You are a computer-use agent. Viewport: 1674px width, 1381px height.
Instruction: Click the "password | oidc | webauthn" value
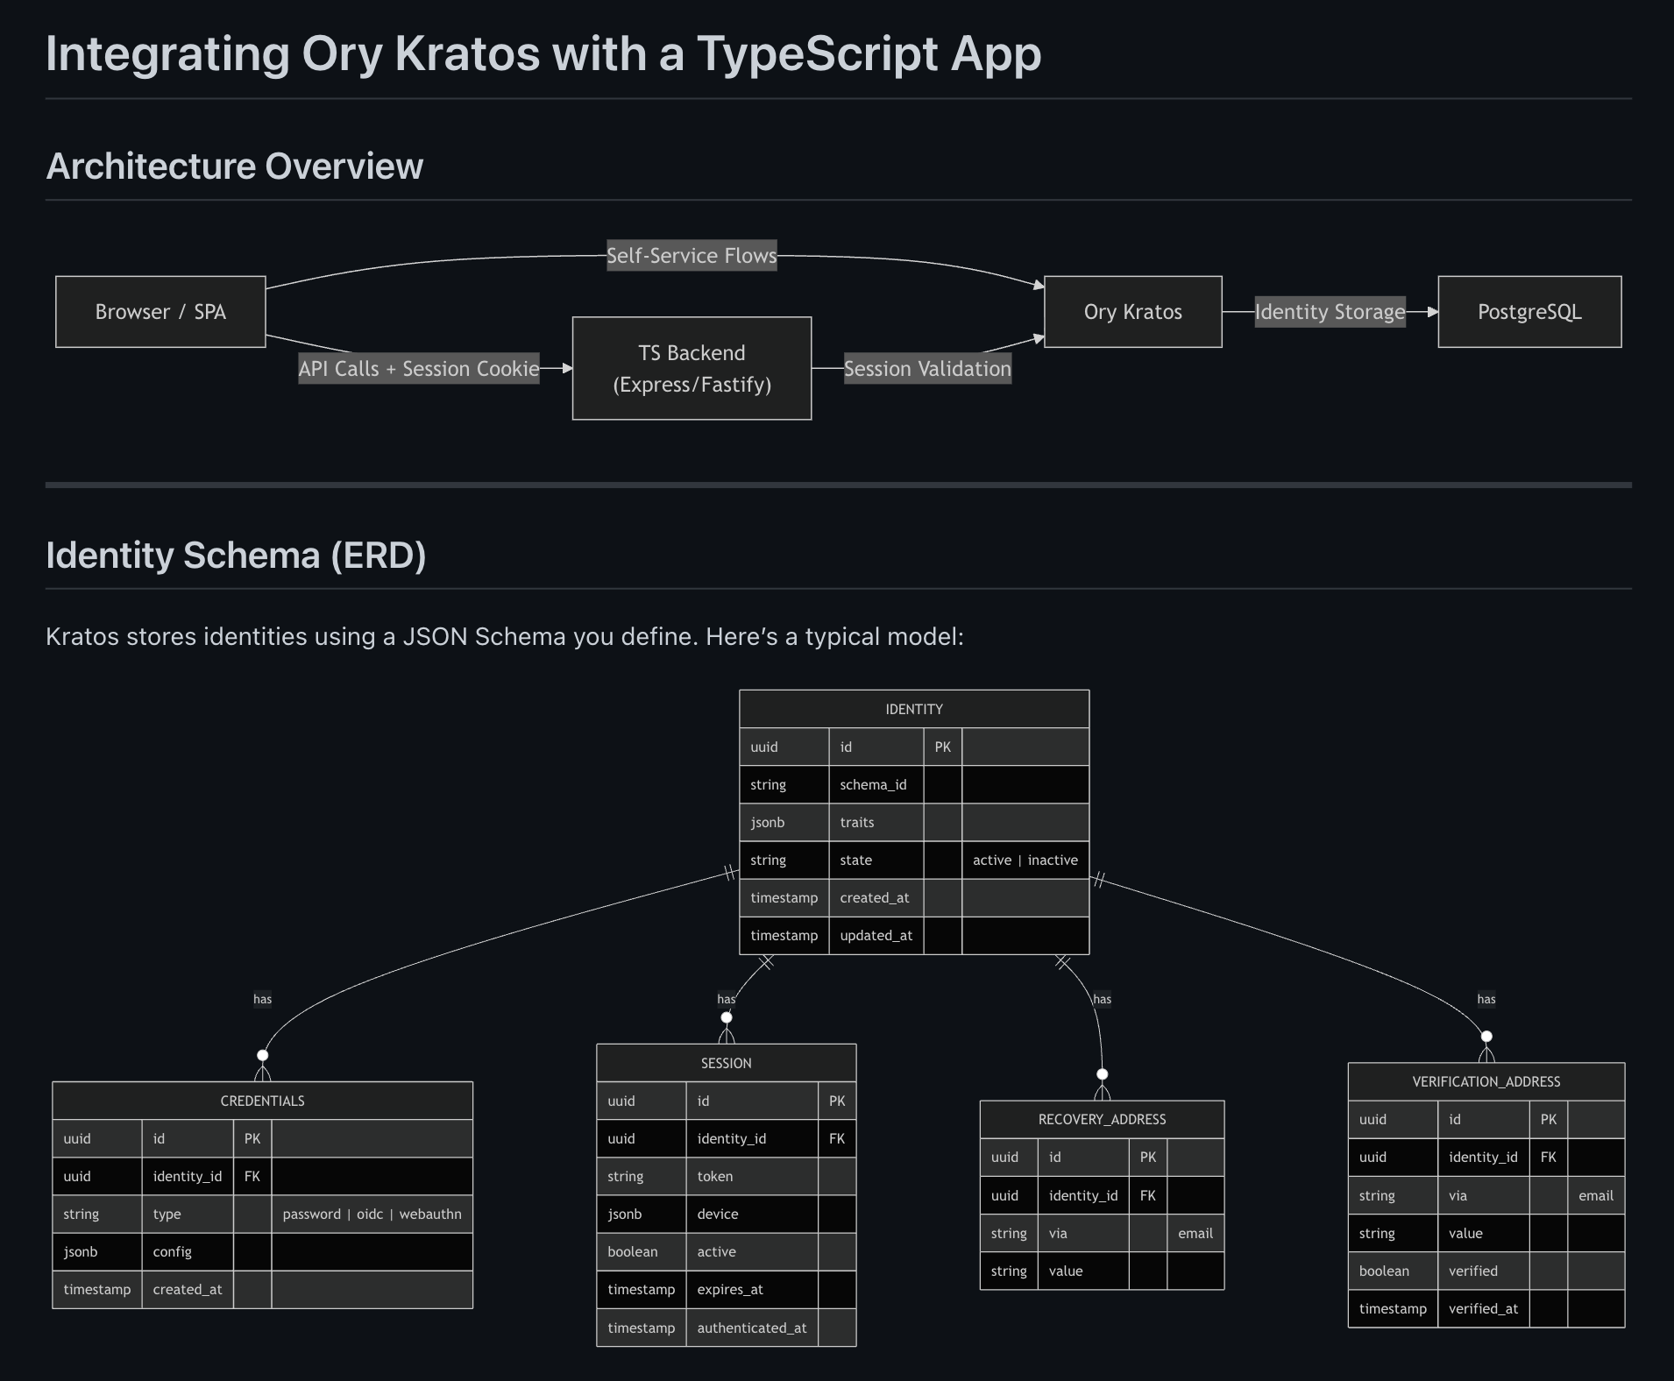coord(372,1214)
